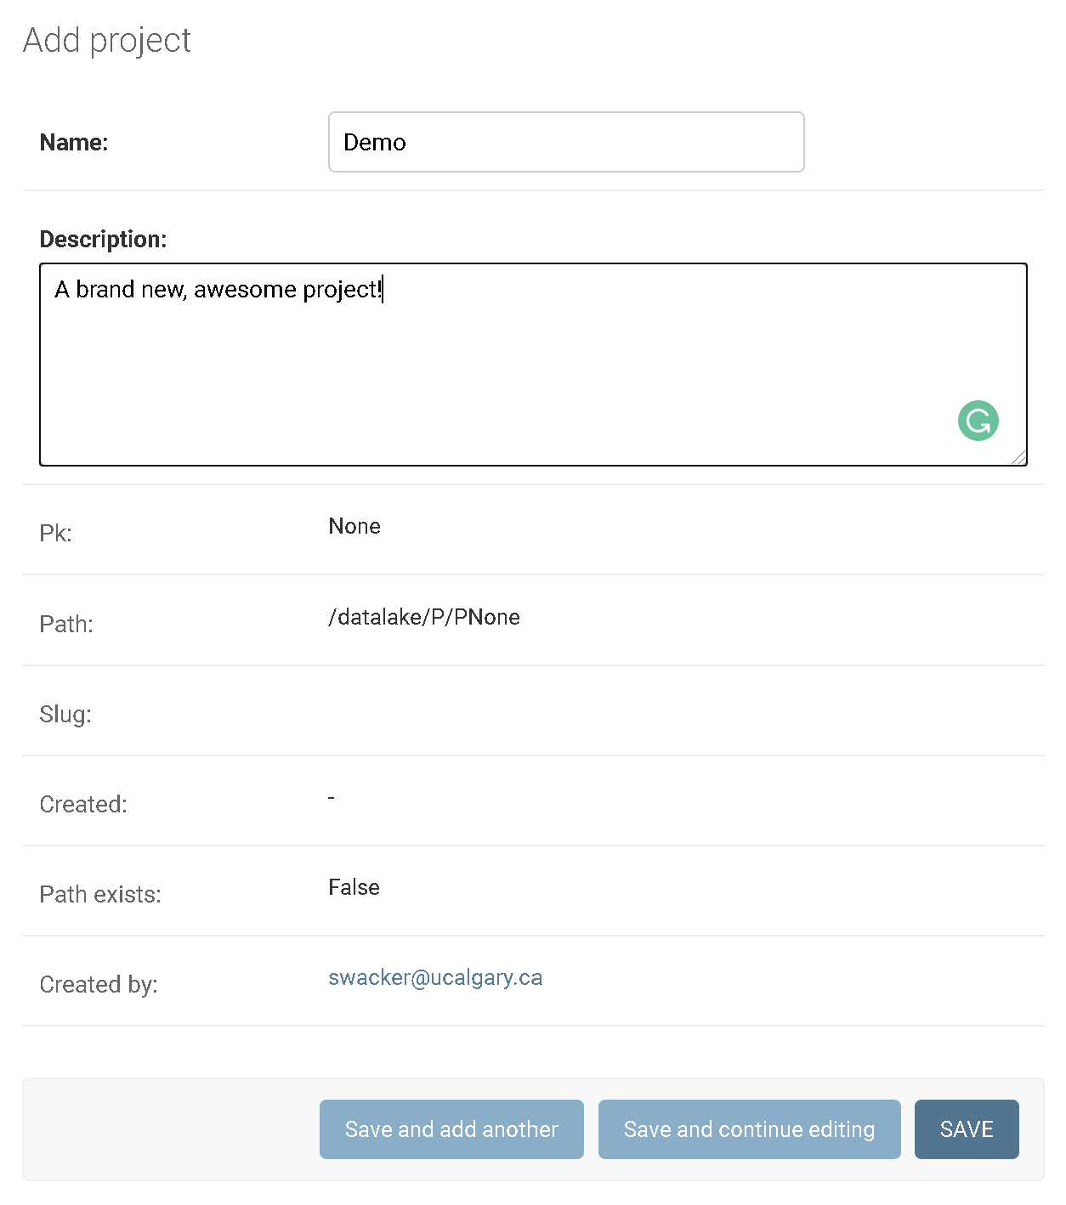This screenshot has width=1066, height=1205.
Task: Grab the description textarea resize handle
Action: pos(1018,457)
